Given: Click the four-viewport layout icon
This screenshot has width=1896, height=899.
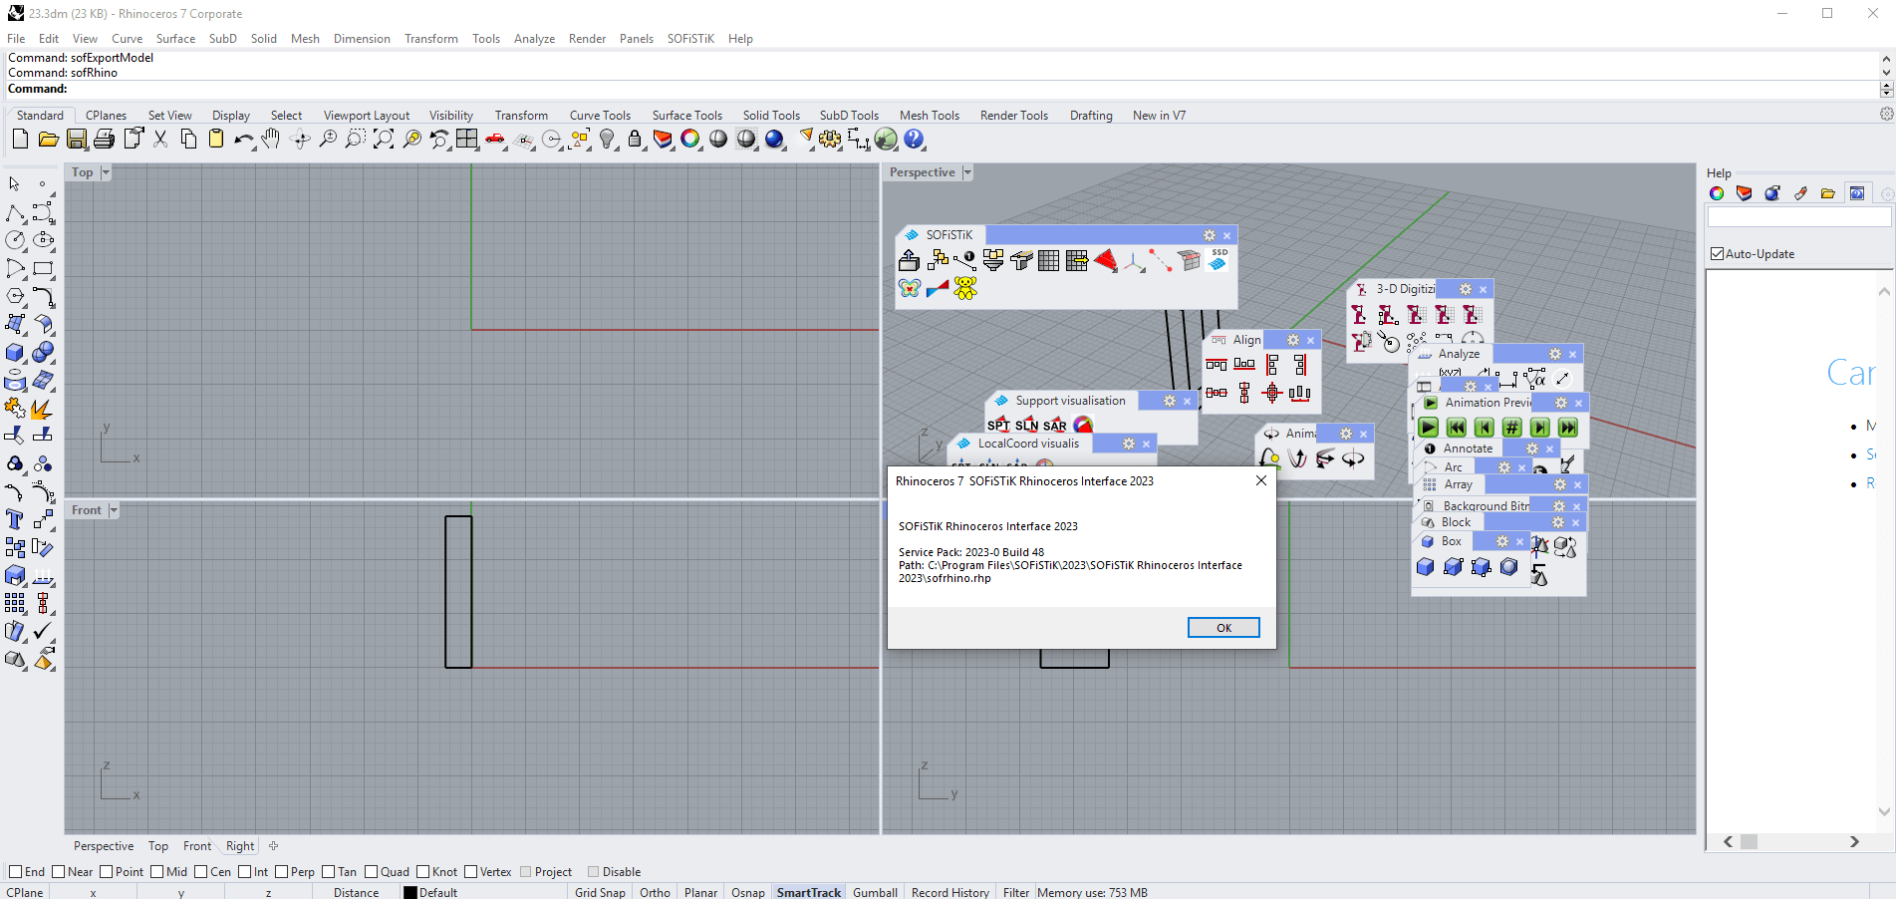Looking at the screenshot, I should pyautogui.click(x=467, y=140).
